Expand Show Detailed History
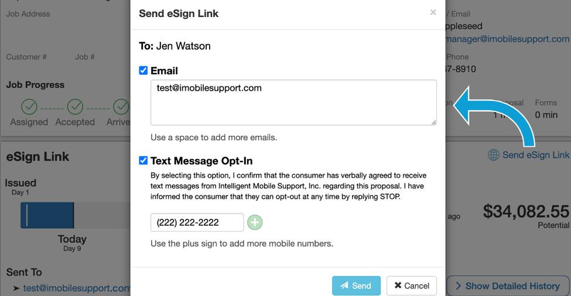Viewport: 571px width, 296px height. (508, 286)
